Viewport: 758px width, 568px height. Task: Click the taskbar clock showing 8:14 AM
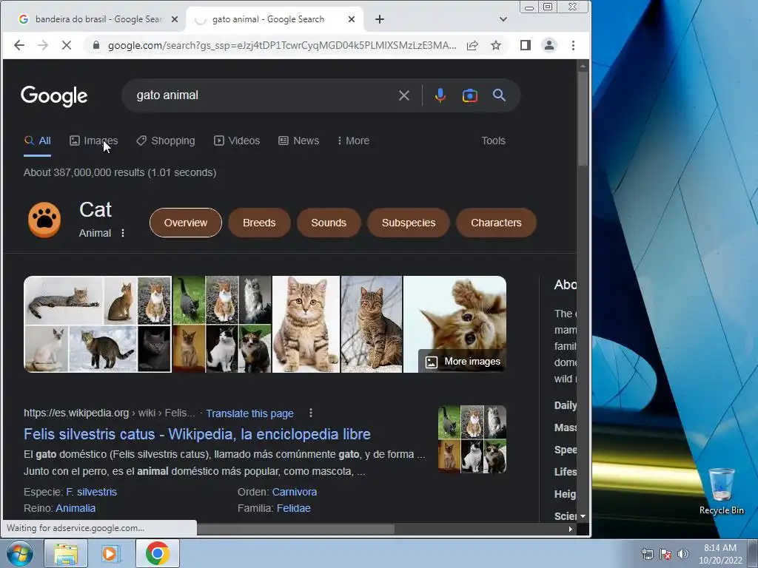(720, 554)
